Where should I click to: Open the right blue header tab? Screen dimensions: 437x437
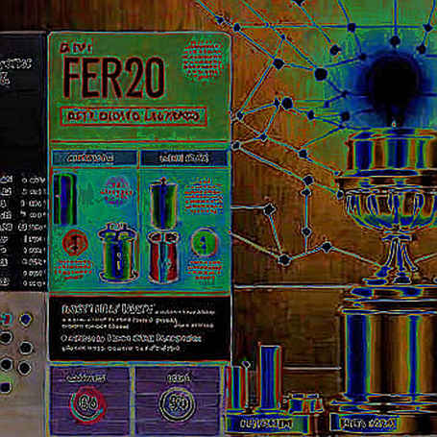click(x=184, y=158)
